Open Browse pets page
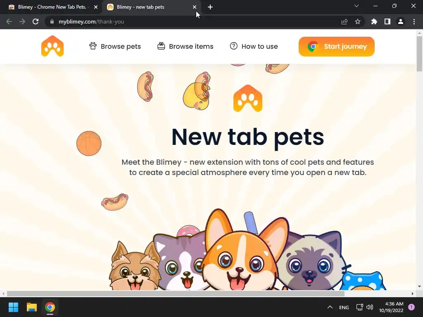Screen dimensions: 423x317 (x=115, y=46)
